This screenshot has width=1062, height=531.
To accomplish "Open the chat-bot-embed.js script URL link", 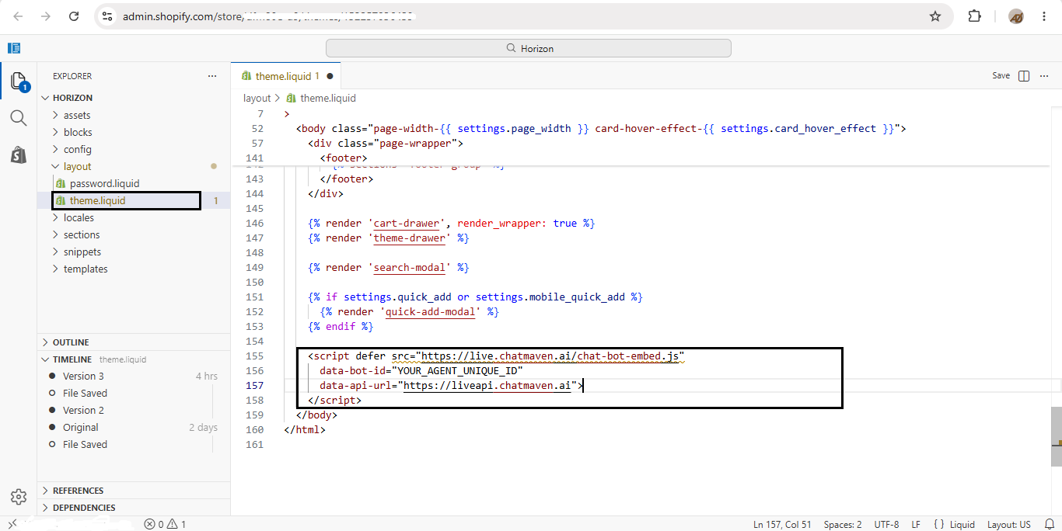I will point(550,356).
